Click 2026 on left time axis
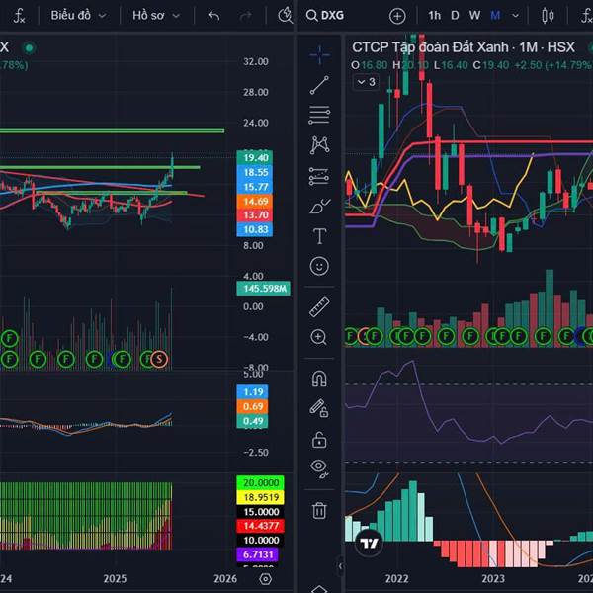Image resolution: width=593 pixels, height=593 pixels. click(225, 579)
